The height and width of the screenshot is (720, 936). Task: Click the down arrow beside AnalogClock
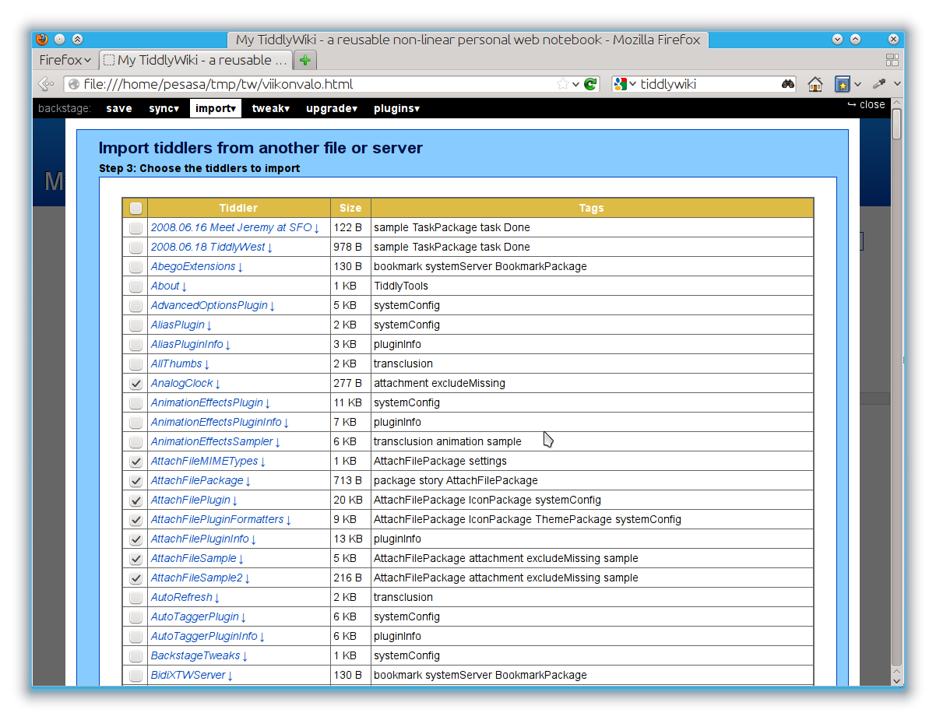(217, 384)
